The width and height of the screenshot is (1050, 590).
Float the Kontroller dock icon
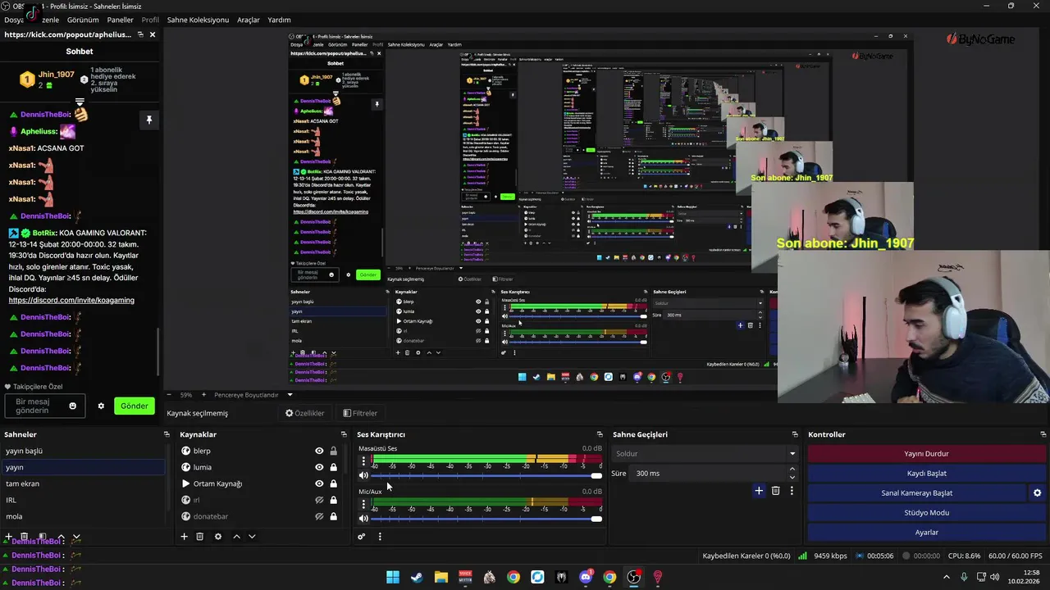click(x=1043, y=434)
